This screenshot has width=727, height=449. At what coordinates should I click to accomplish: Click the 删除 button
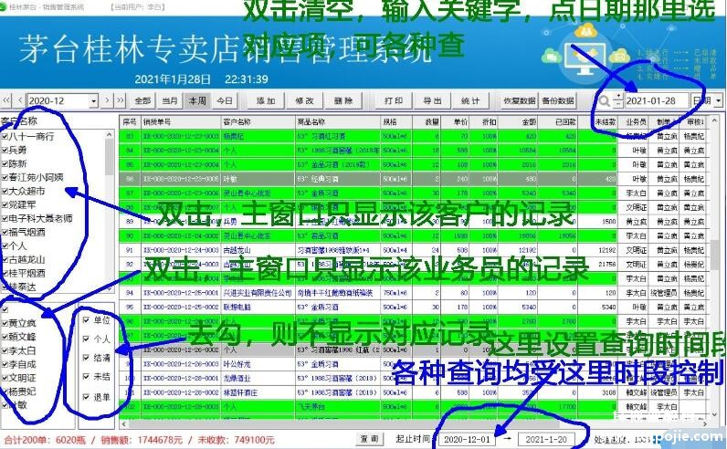coord(343,100)
